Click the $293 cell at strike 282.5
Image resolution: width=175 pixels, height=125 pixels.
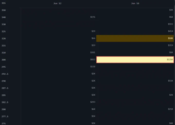93,102
